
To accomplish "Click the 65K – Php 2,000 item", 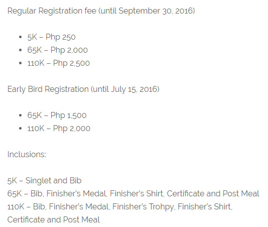I will pos(57,50).
